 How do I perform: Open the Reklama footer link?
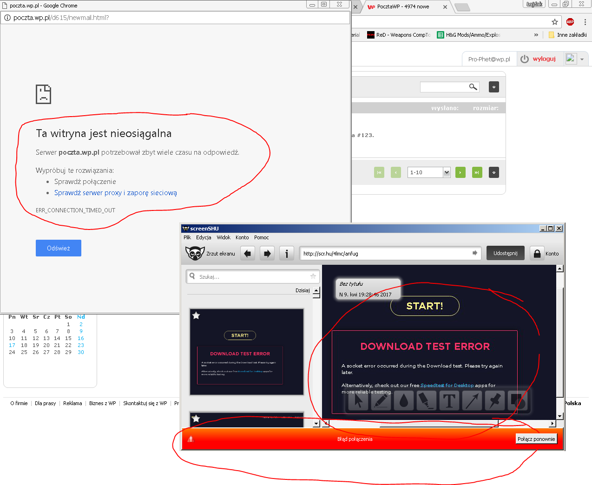tap(72, 403)
